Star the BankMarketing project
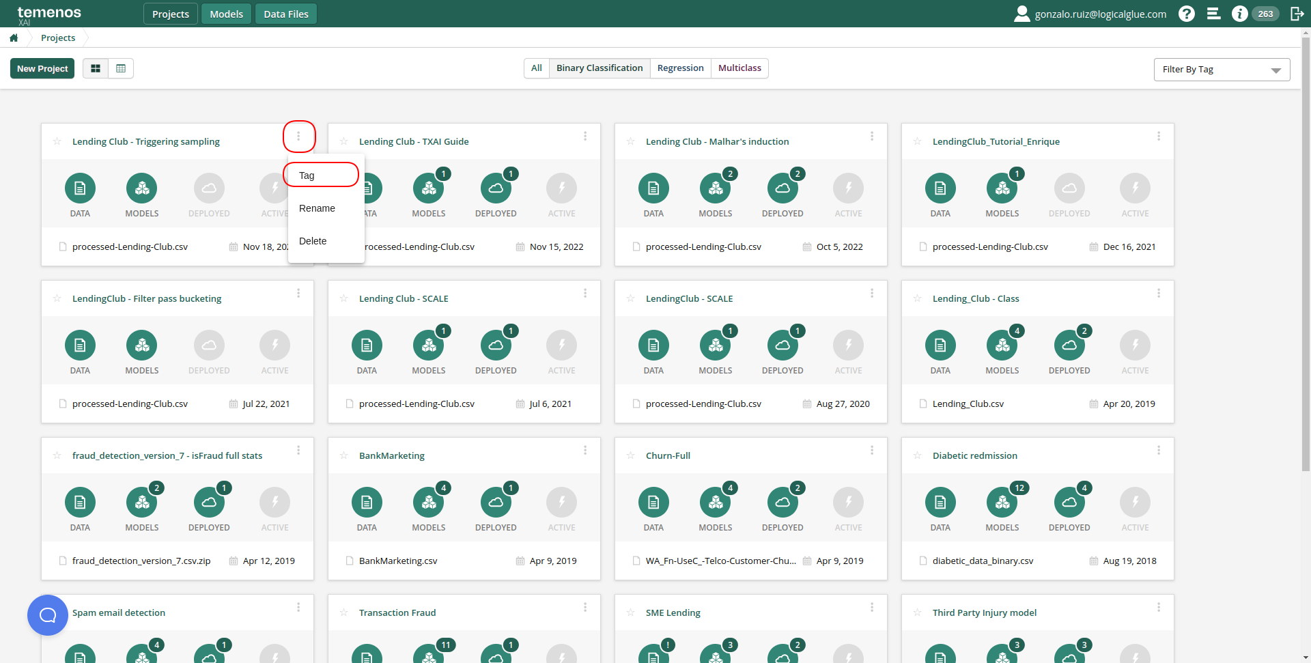 [344, 455]
